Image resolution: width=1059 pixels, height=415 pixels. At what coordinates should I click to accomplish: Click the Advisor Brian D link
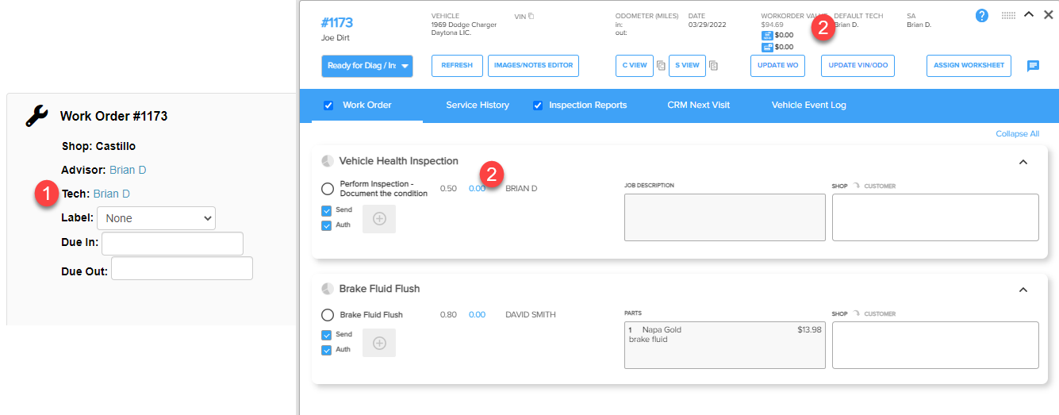(128, 170)
